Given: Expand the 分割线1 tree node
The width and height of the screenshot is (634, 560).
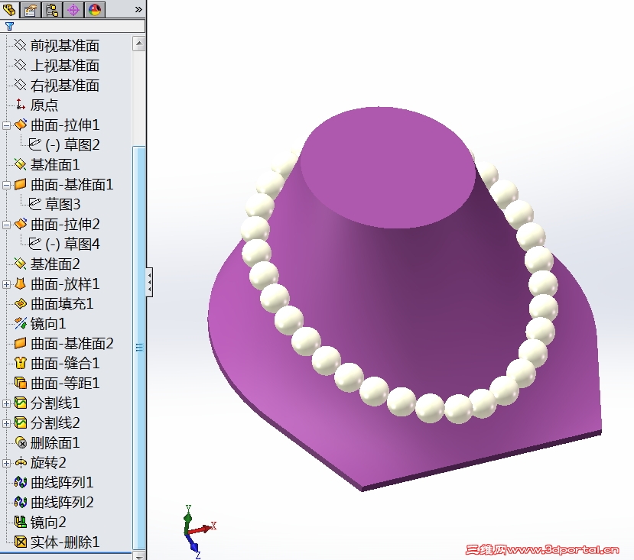Looking at the screenshot, I should [x=6, y=403].
